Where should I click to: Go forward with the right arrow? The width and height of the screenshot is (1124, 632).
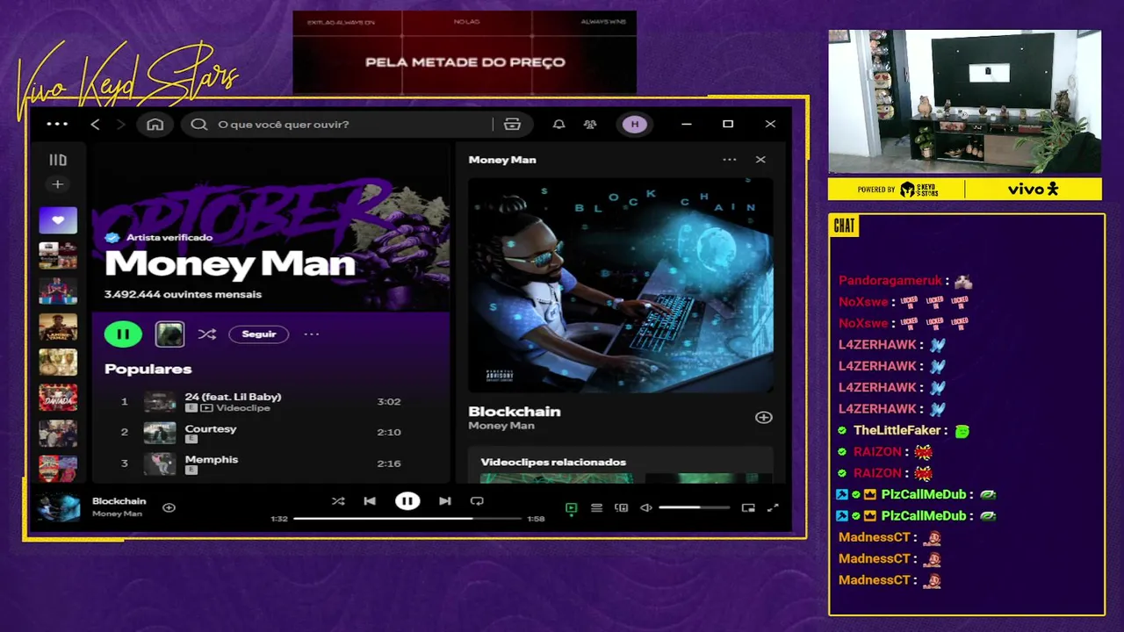coord(120,125)
